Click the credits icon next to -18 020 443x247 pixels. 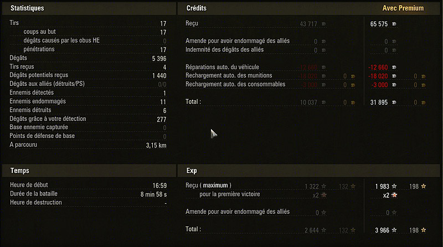pos(394,76)
